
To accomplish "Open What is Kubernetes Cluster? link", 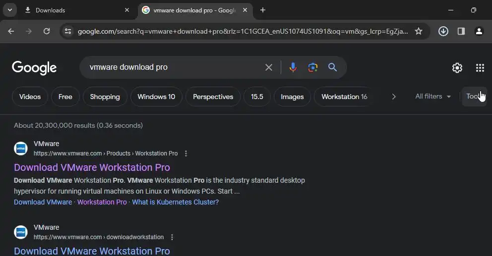I will tap(176, 202).
